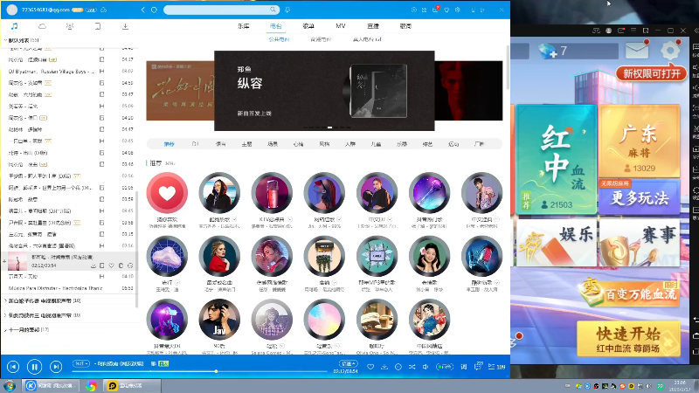Favorite the song with player bar heart
The image size is (699, 393).
370,367
